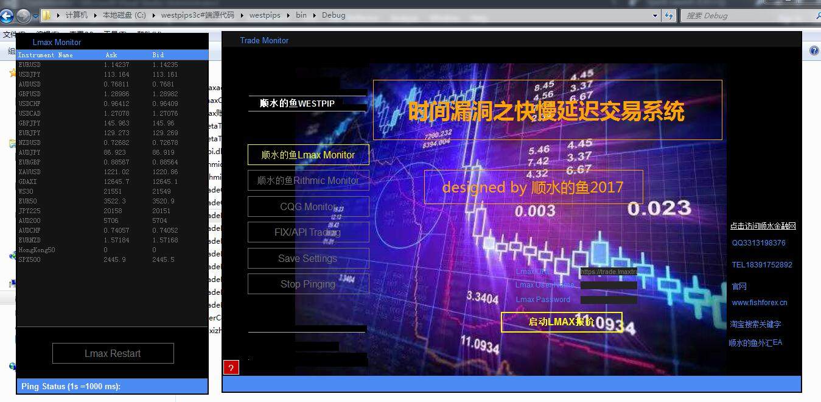This screenshot has height=402, width=821.
Task: Select the XAUUSD instrument row
Action: [113, 172]
